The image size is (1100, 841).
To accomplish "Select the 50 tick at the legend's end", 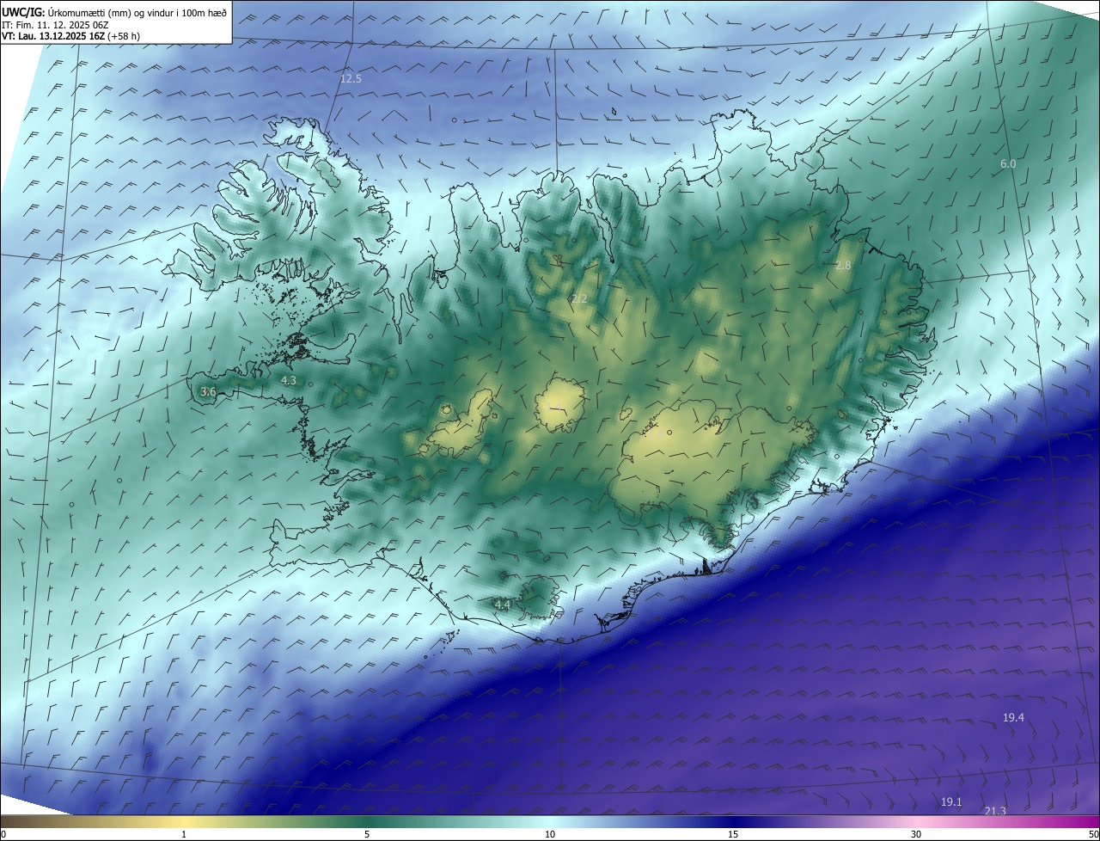I will click(x=1093, y=834).
